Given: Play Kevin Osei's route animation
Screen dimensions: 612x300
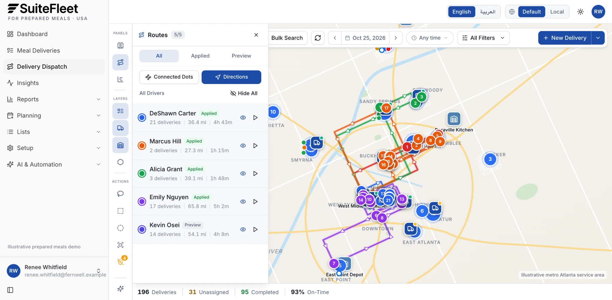Looking at the screenshot, I should coord(255,230).
